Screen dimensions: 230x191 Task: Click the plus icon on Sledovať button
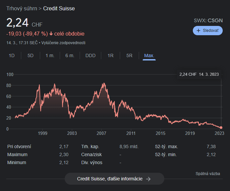tap(198, 30)
